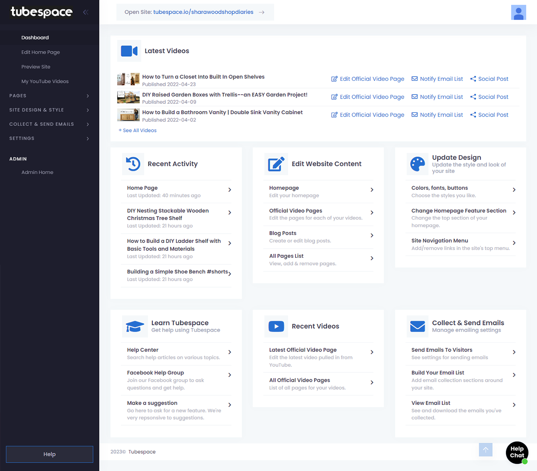Open Help Center row chevron
537x471 pixels.
pos(230,352)
